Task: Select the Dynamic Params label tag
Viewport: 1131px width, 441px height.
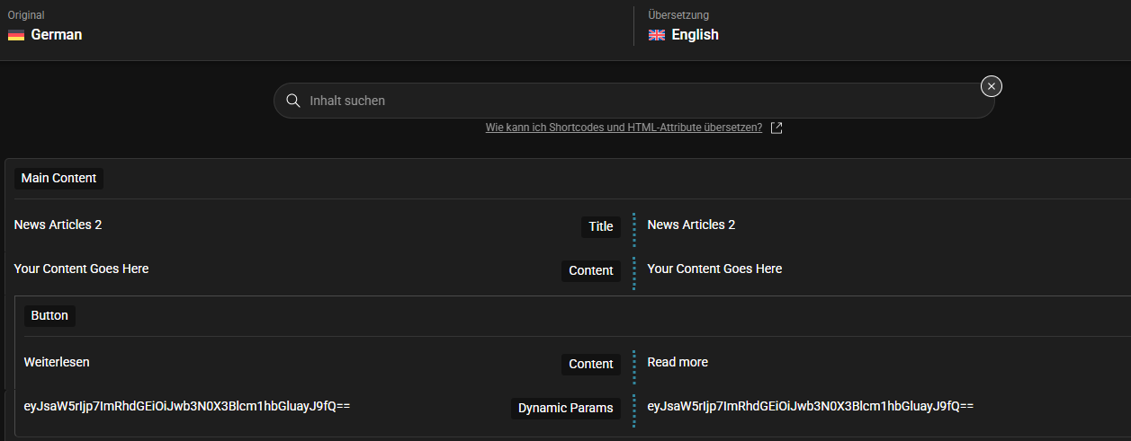Action: [x=566, y=408]
